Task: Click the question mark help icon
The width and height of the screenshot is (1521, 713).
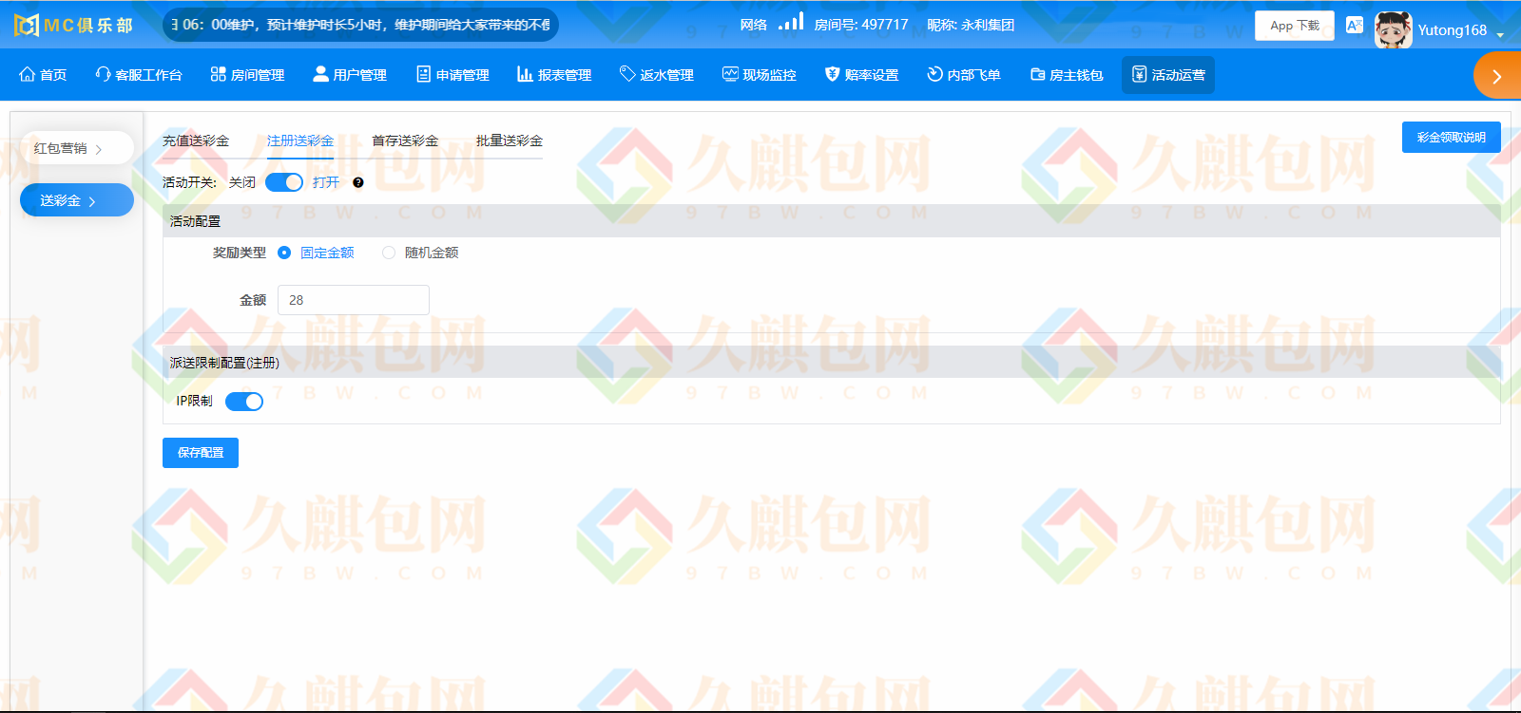Action: click(x=358, y=182)
